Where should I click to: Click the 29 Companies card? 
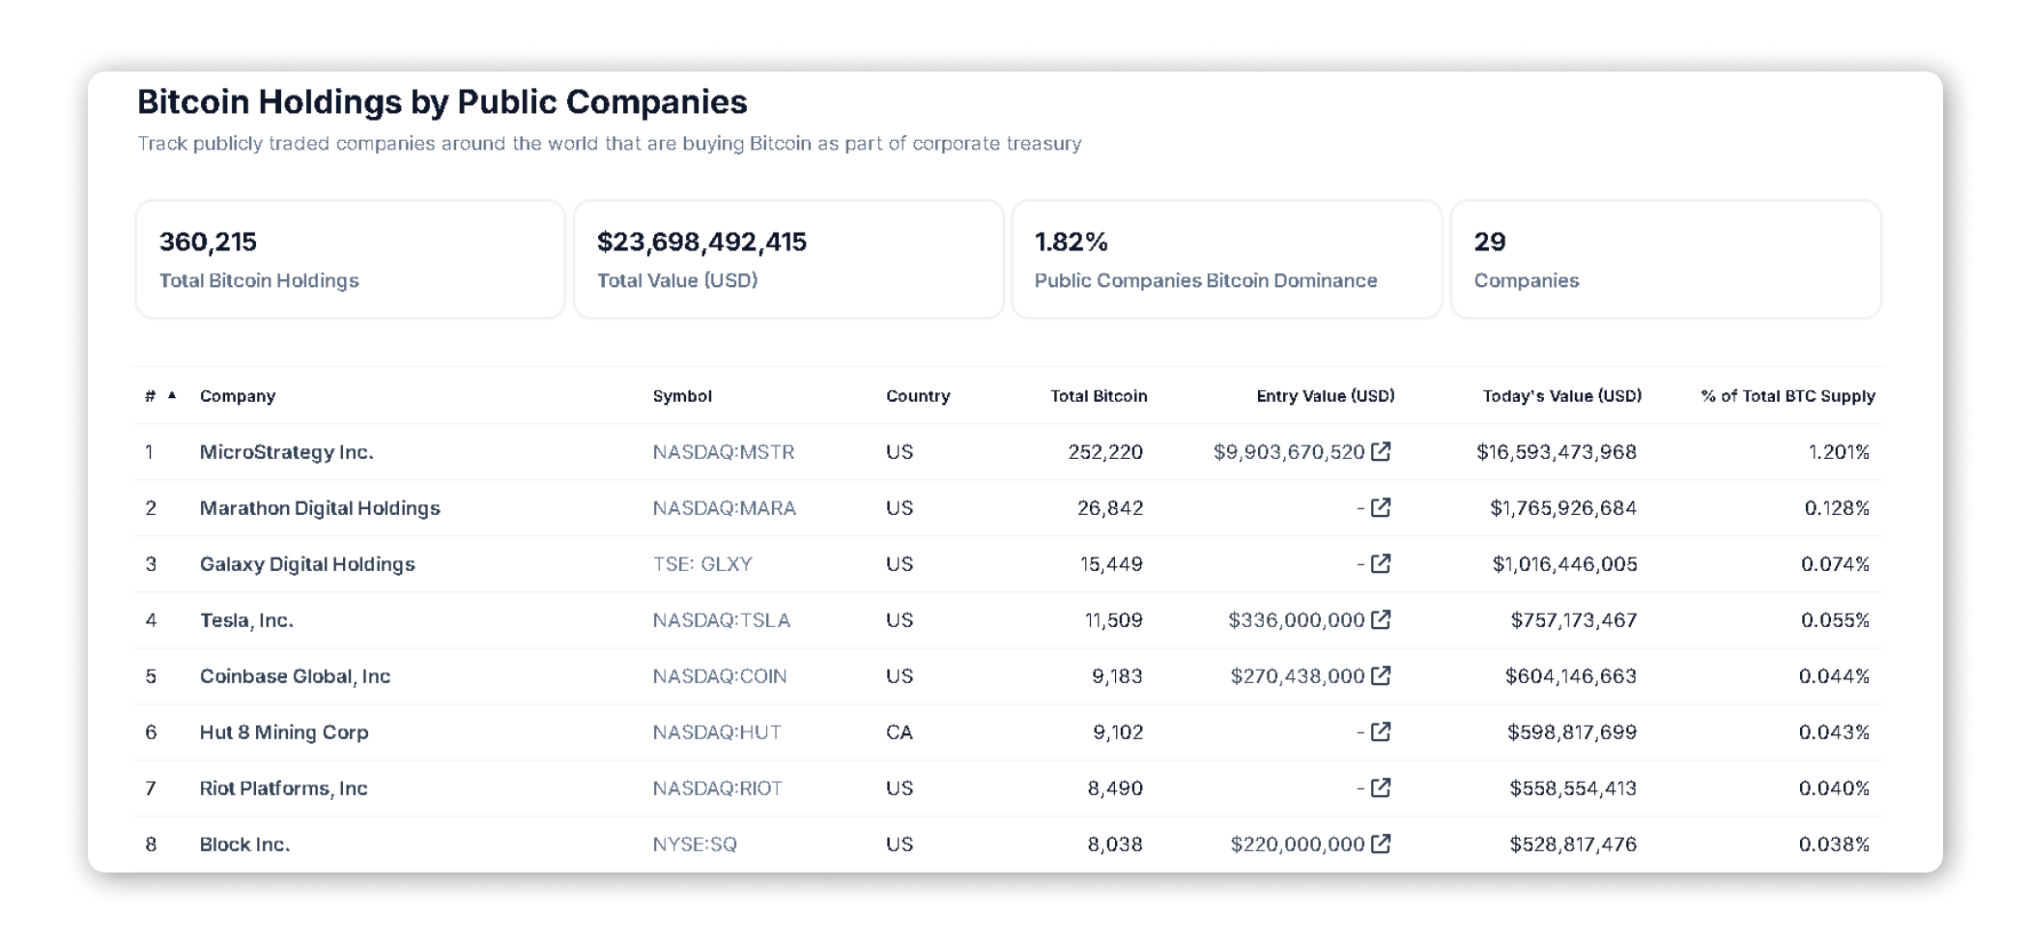coord(1666,259)
